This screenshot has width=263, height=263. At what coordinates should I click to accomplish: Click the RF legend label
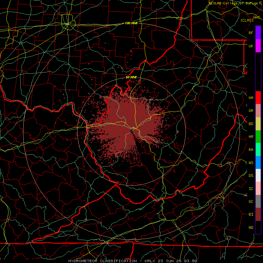[x=251, y=33]
